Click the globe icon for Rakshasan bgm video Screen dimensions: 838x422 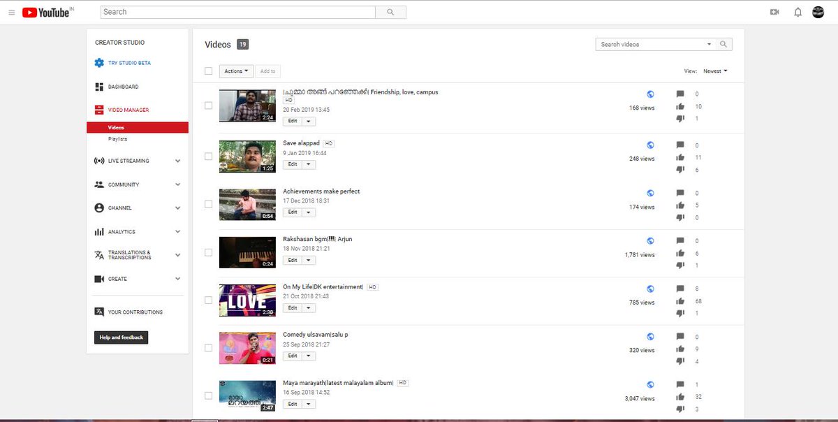[x=650, y=241]
